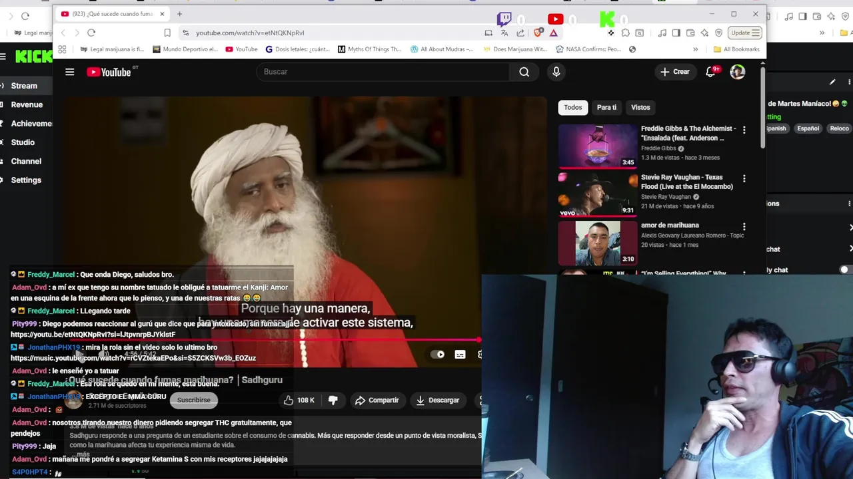Edit stream title with pencil icon in Kick
This screenshot has width=853, height=479.
point(832,82)
